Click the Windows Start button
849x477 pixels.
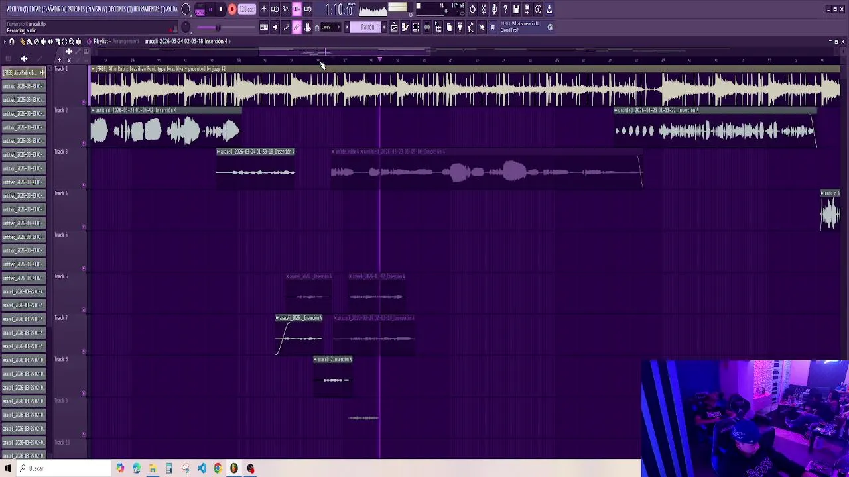(x=8, y=468)
